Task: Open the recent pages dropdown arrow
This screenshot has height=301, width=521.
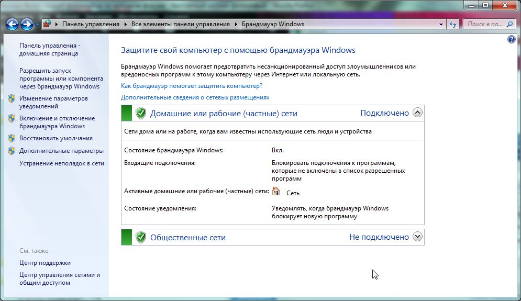Action: [x=37, y=25]
